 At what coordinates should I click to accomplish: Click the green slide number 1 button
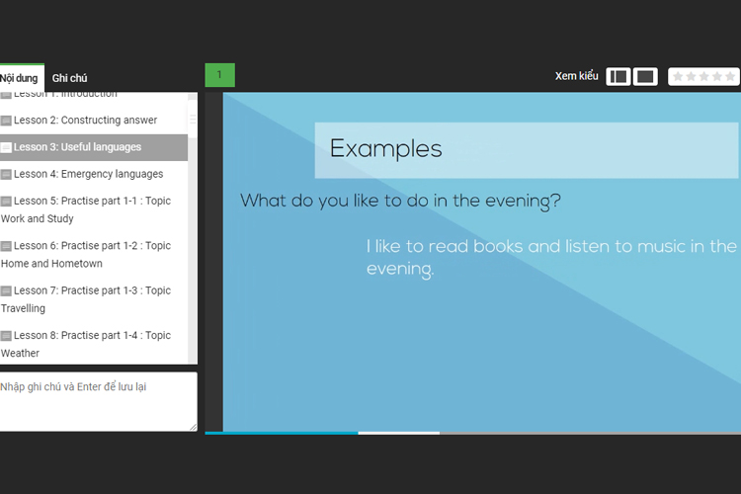219,75
